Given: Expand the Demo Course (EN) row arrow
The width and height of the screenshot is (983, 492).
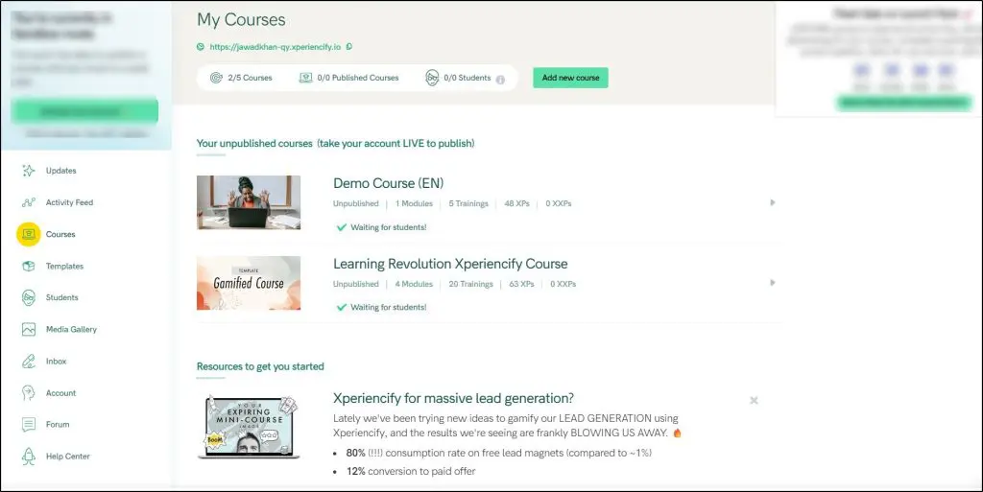Looking at the screenshot, I should tap(772, 202).
